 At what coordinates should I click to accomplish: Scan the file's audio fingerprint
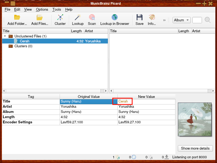[x=92, y=18]
